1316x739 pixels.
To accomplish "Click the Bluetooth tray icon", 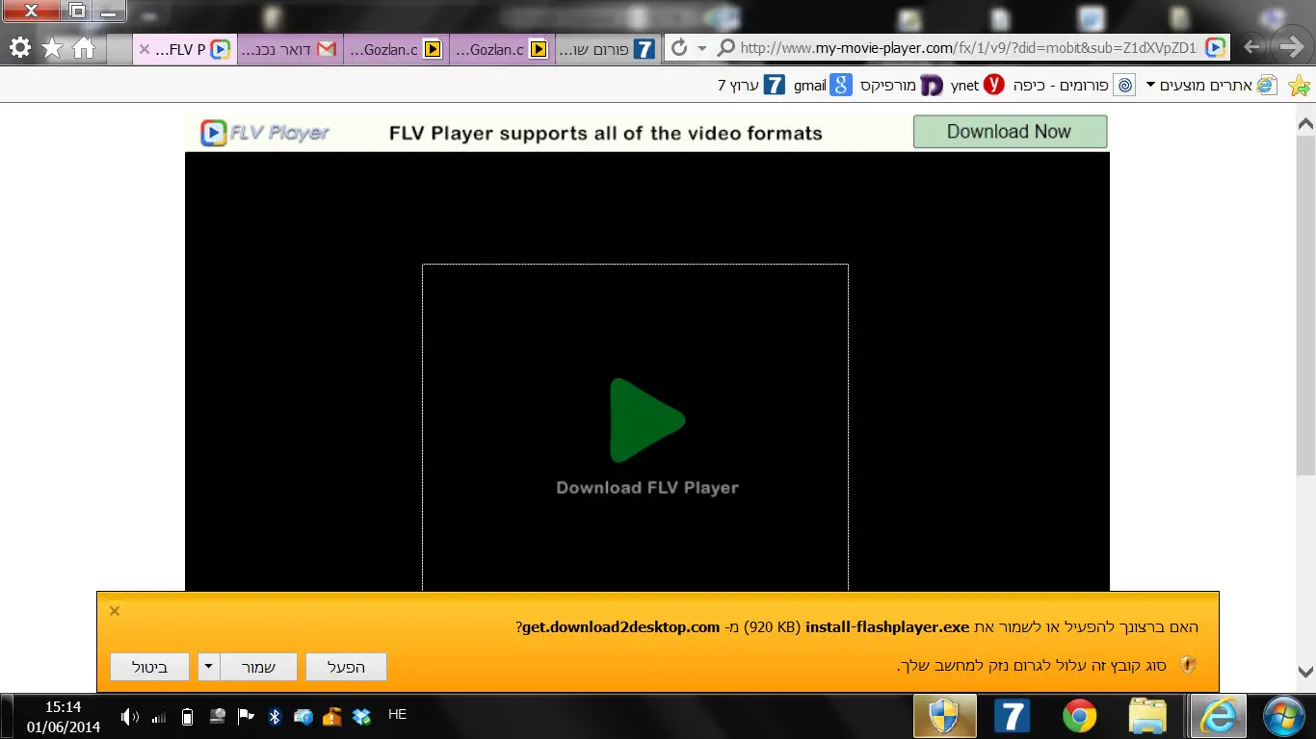I will (x=274, y=716).
